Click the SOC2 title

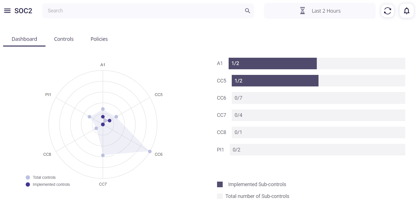coord(23,11)
